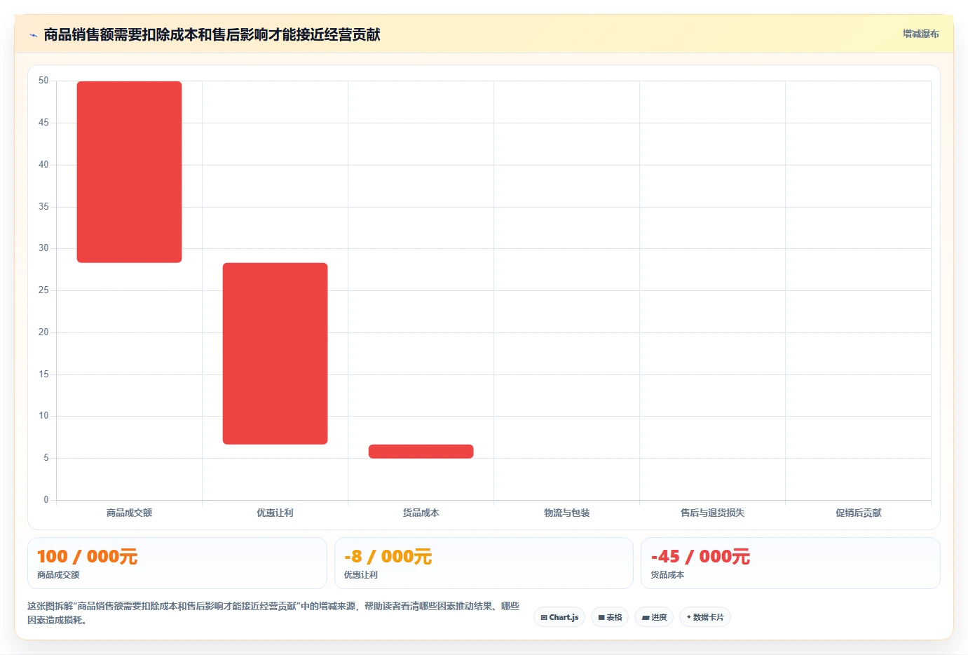Click the 货品成本 caption under -45 / 000元
Screen dimensions: 968x655
[x=667, y=574]
